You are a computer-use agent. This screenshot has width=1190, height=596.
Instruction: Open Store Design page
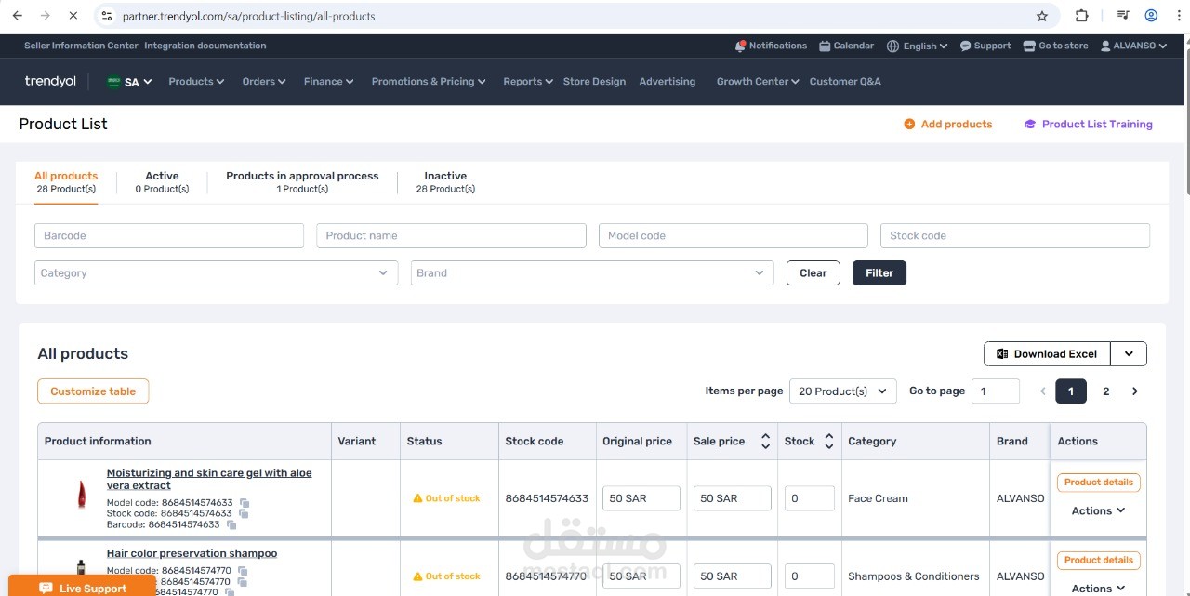click(594, 82)
